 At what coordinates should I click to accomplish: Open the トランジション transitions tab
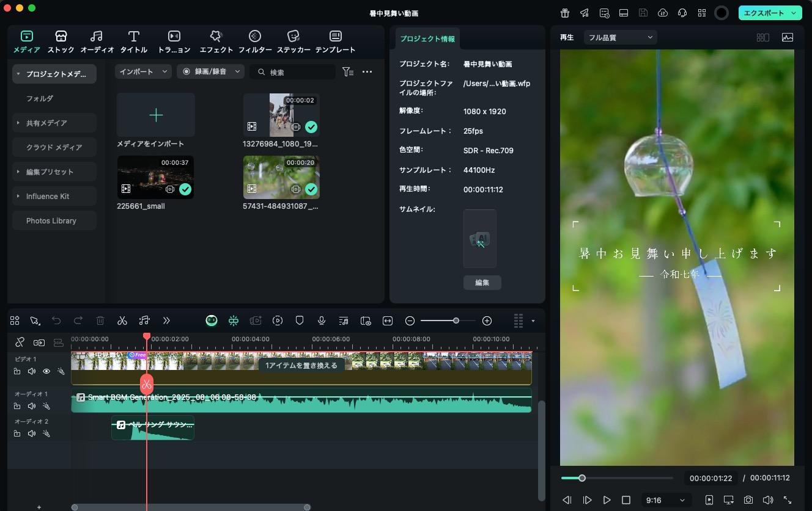tap(174, 42)
